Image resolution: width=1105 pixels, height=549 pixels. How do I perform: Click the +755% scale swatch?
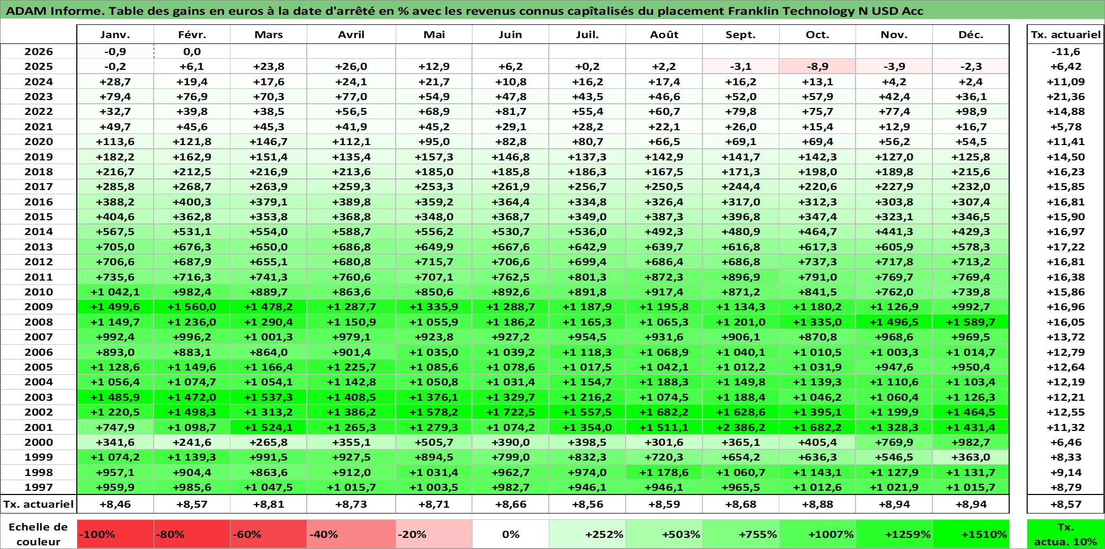coord(741,534)
